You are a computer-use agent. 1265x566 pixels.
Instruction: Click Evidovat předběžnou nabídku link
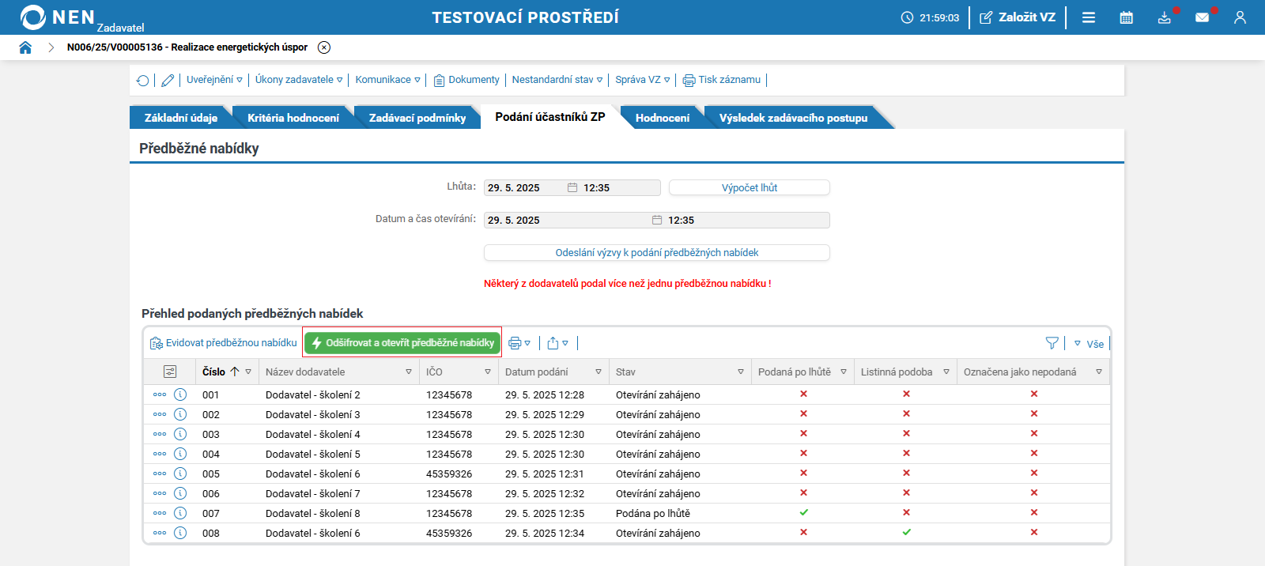coord(224,343)
